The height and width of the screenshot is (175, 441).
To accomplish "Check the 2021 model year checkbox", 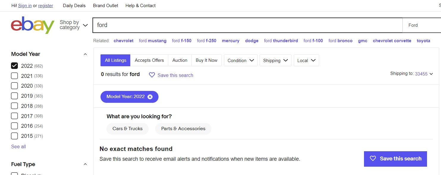I will (x=14, y=76).
